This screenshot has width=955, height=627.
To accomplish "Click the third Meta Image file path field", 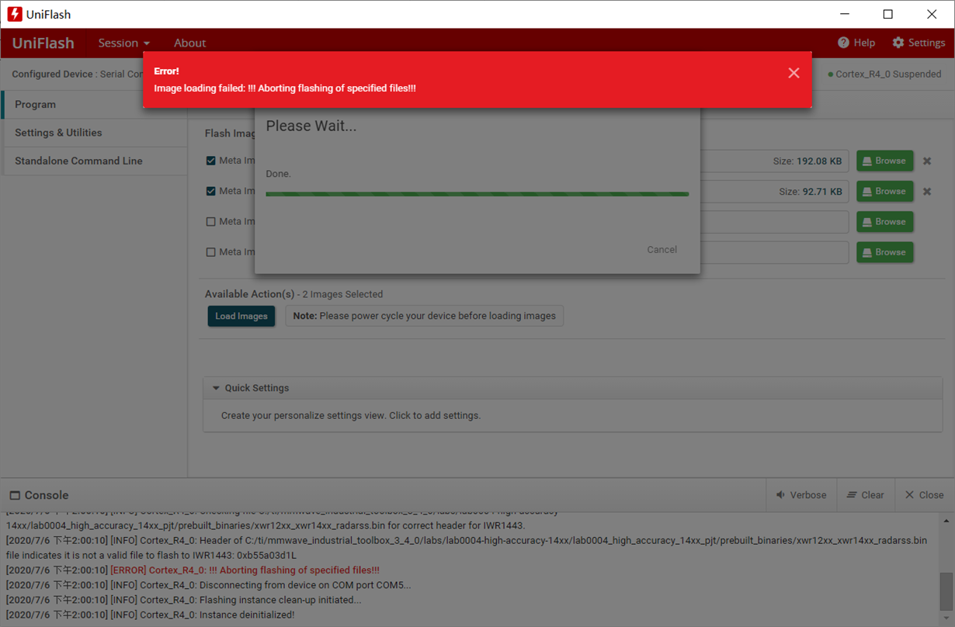I will [774, 221].
